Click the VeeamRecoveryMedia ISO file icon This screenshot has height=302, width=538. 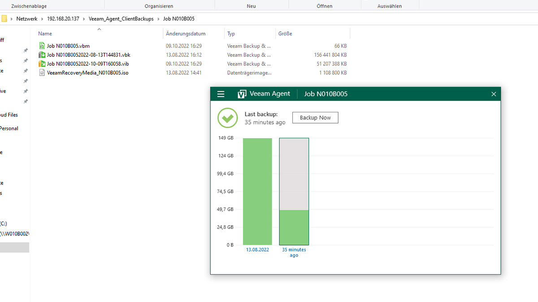42,72
